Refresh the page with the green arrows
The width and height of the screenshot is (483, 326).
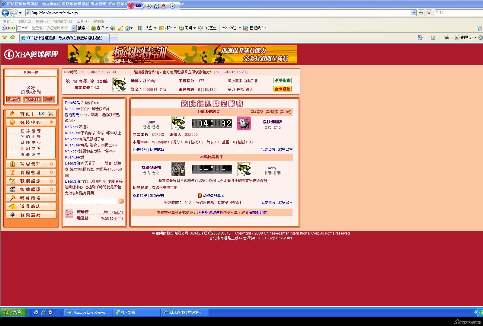(421, 13)
